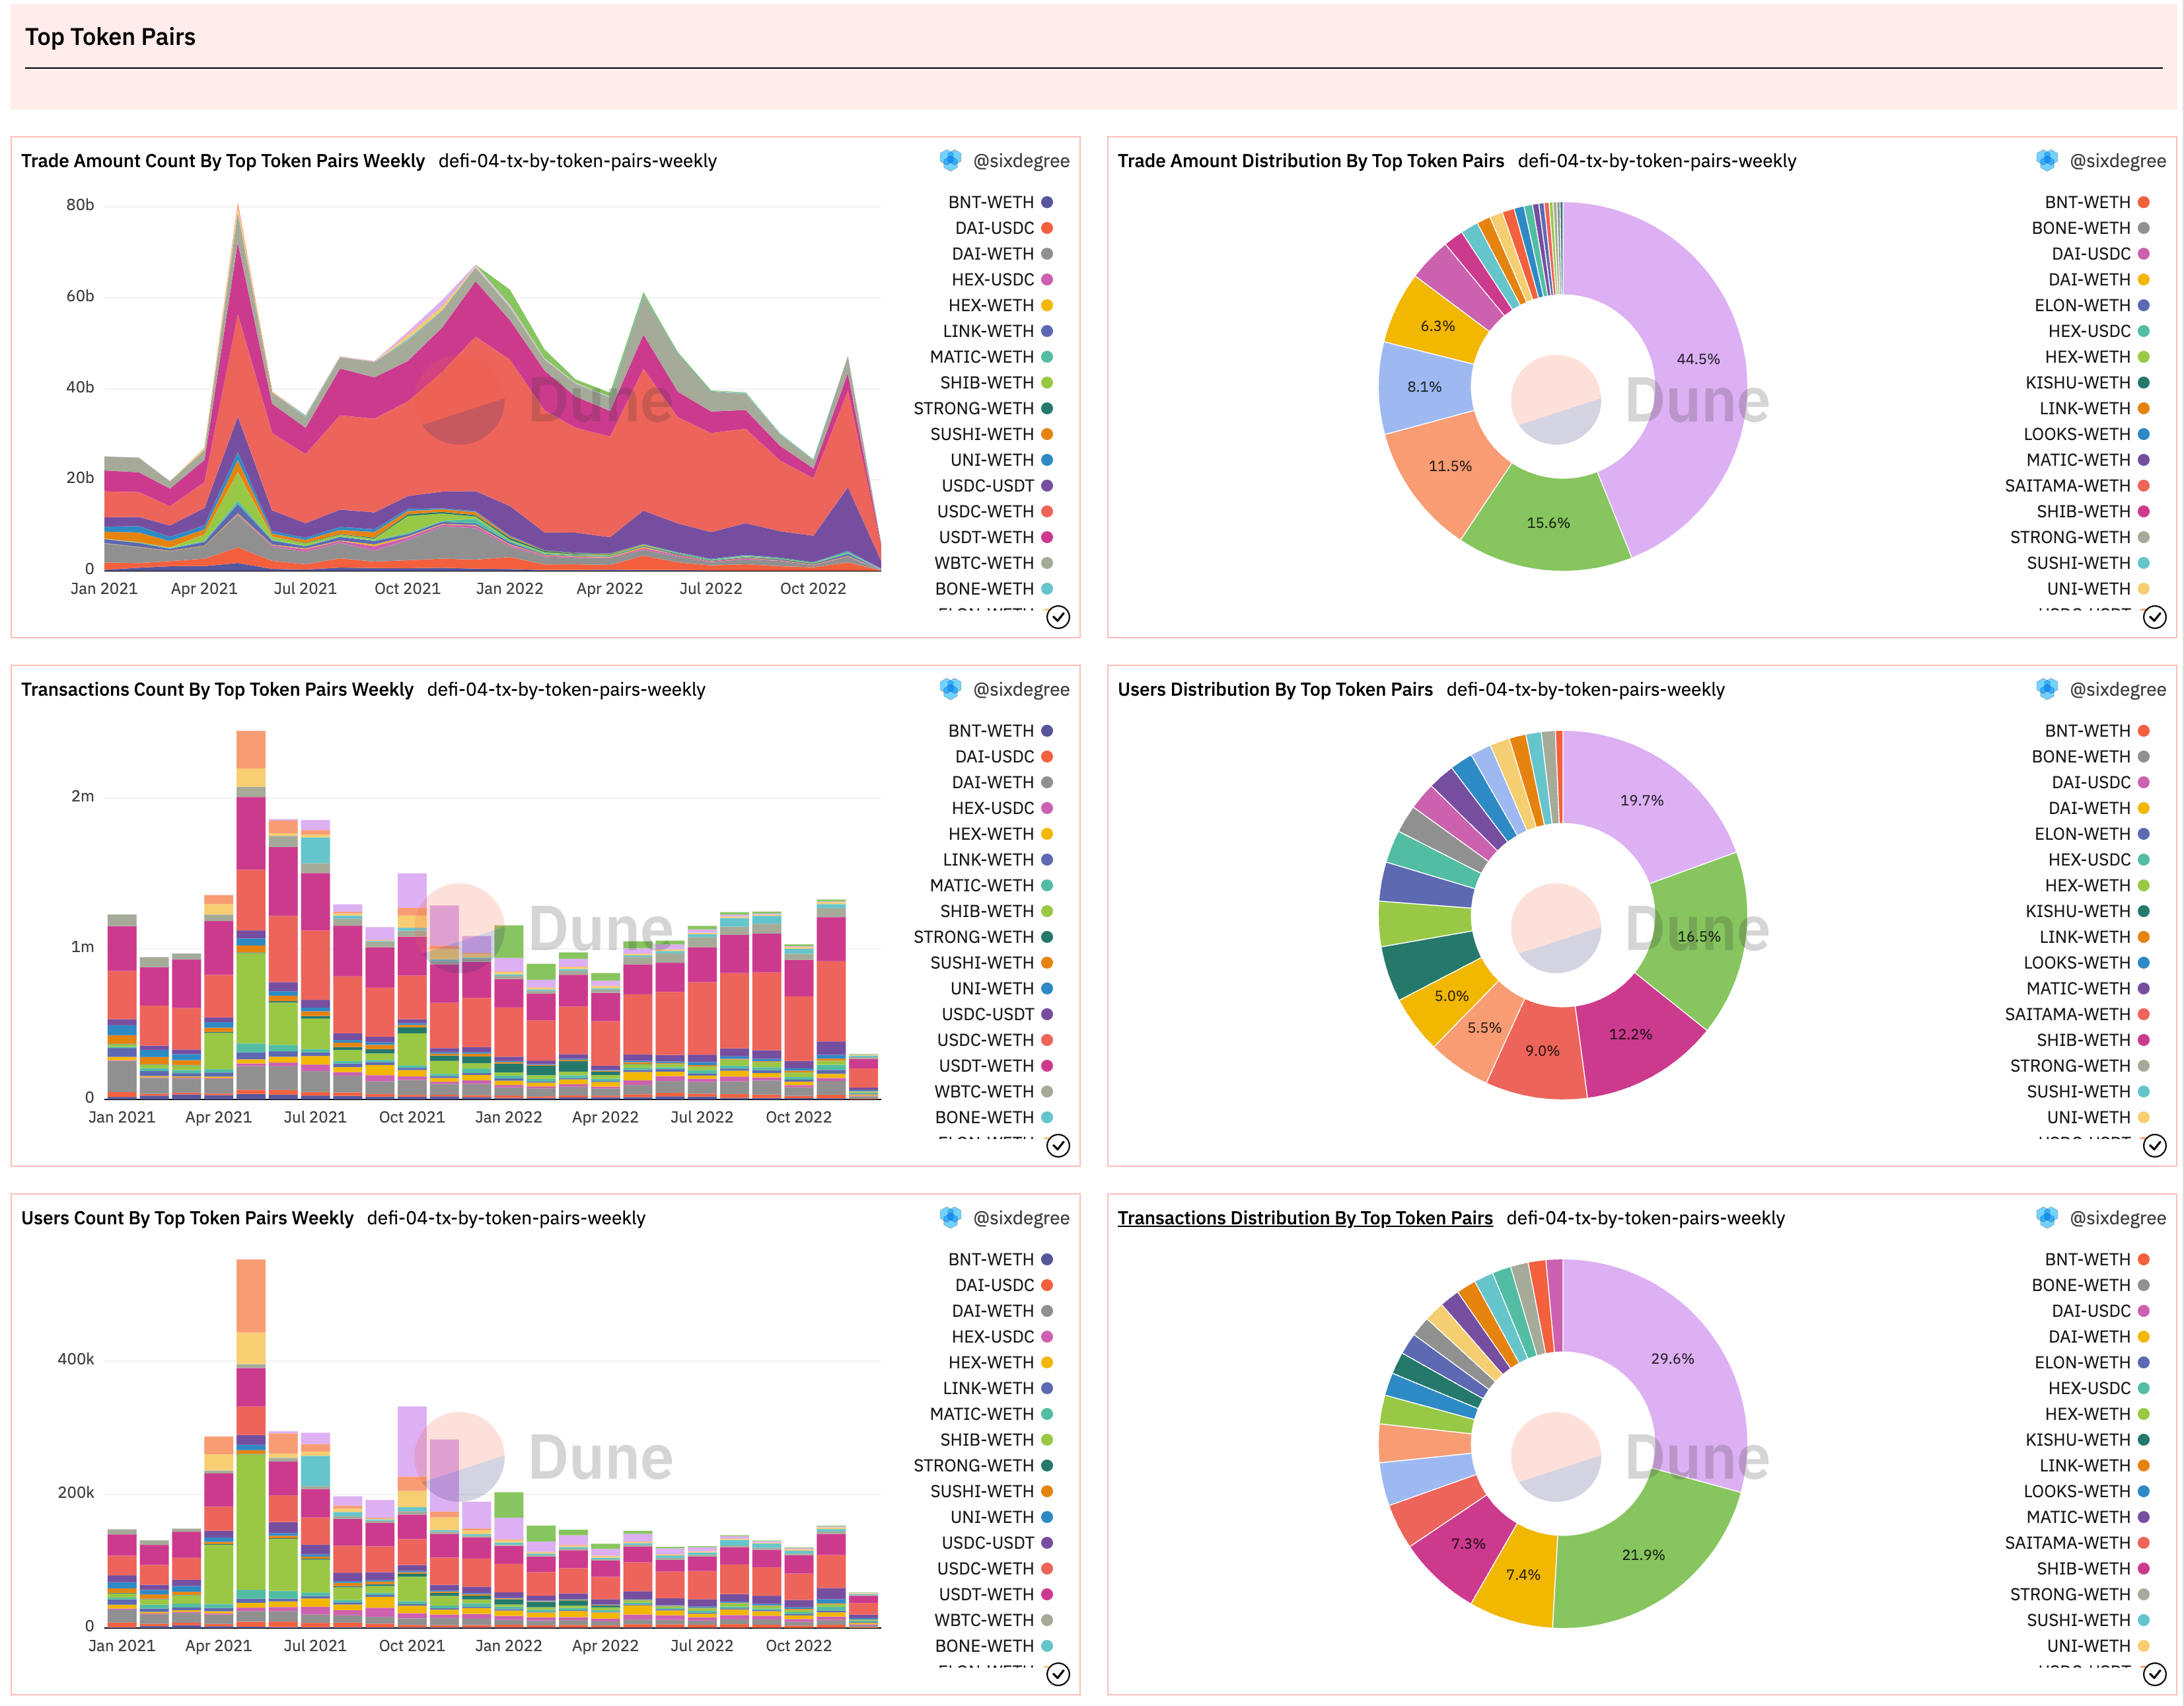Toggle DAI-USDC series in Trade Amount Count legend

tap(1004, 228)
